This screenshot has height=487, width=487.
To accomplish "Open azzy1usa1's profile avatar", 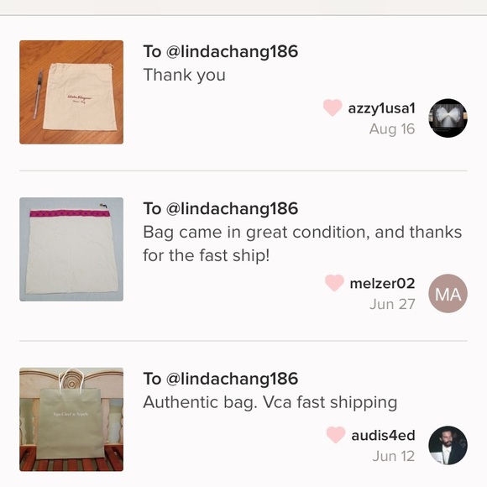I will pyautogui.click(x=448, y=118).
